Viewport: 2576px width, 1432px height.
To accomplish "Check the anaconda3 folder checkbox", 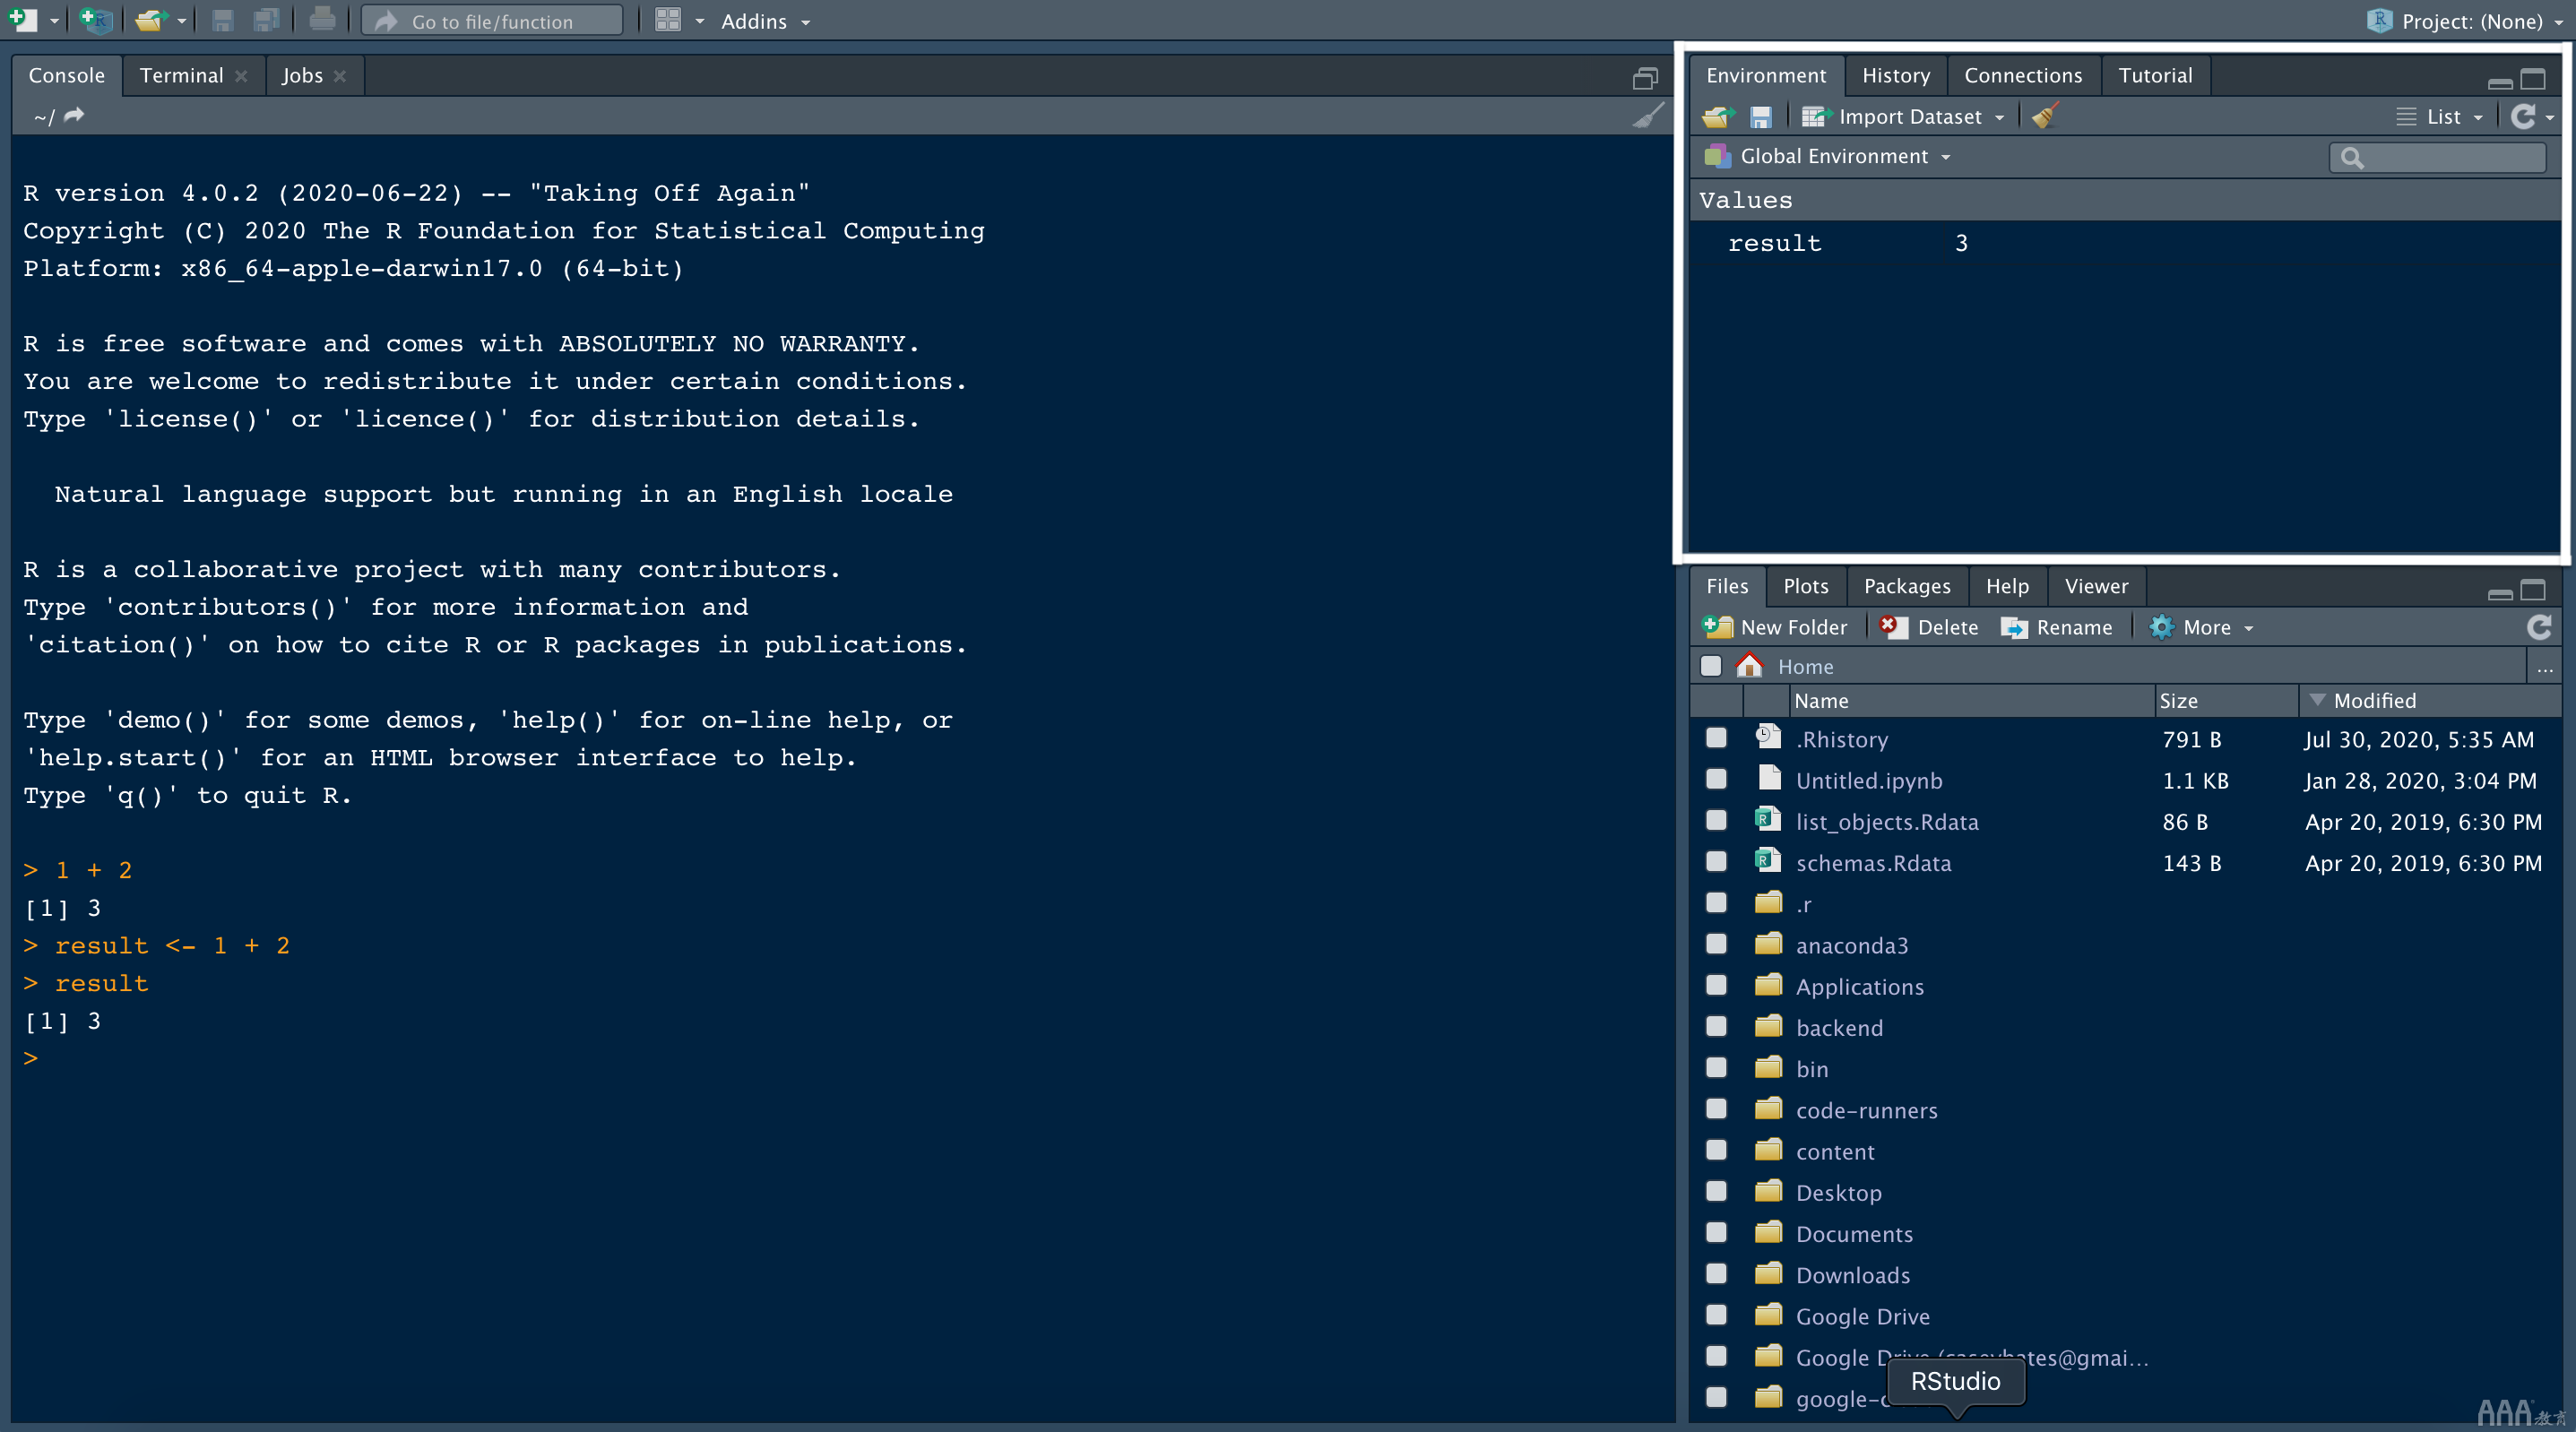I will 1716,944.
